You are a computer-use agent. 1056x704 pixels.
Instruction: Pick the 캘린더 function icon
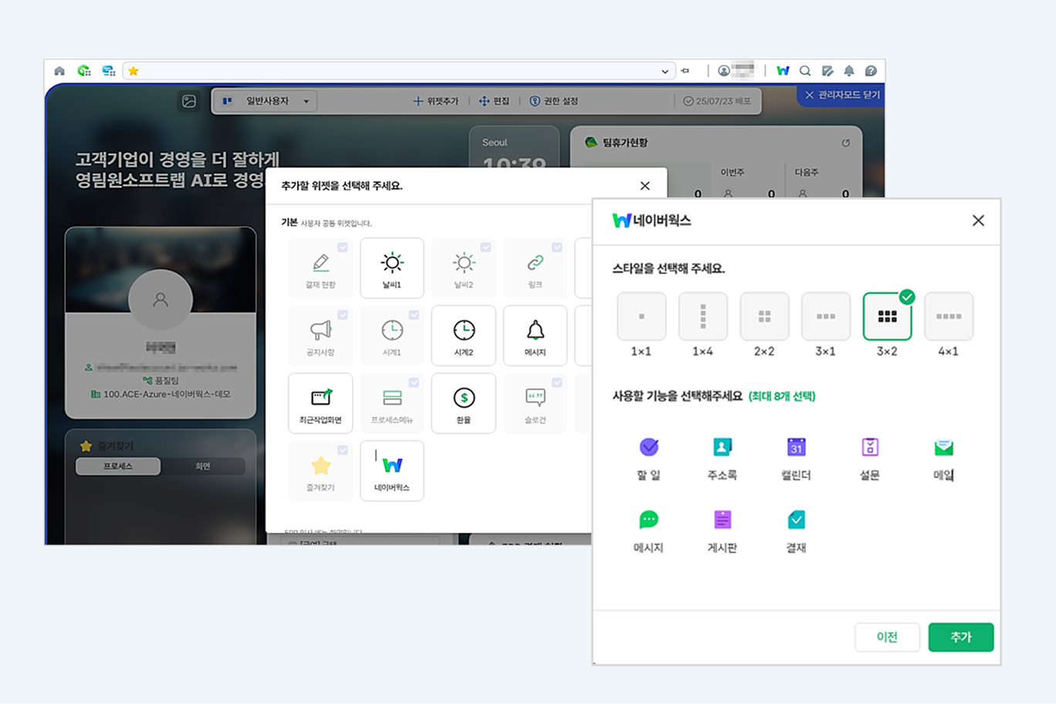(796, 457)
